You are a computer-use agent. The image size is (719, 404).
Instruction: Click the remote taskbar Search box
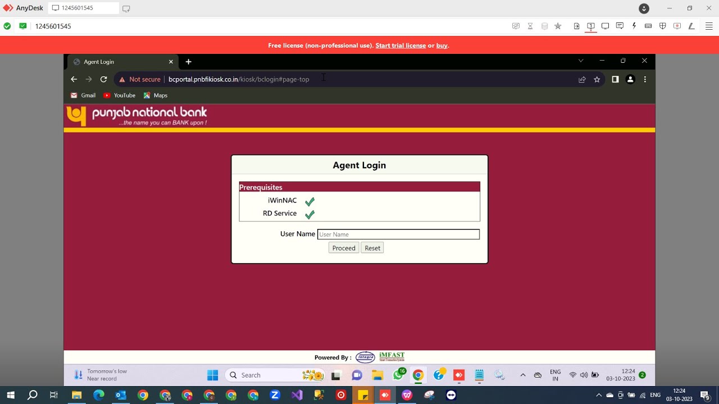click(275, 375)
